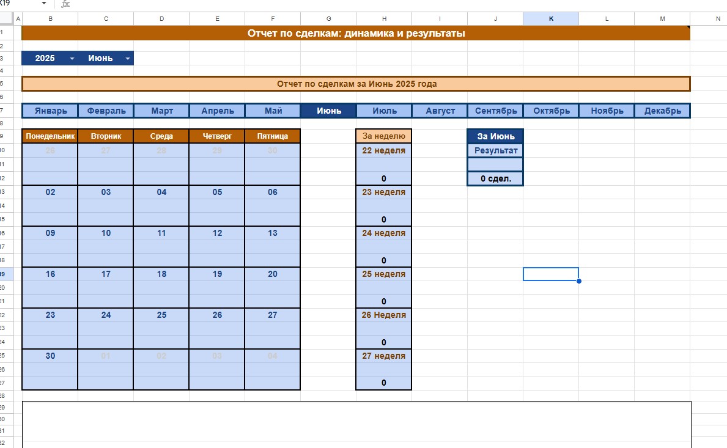The image size is (727, 448).
Task: Click the calendar cell dated 05
Action: 217,192
